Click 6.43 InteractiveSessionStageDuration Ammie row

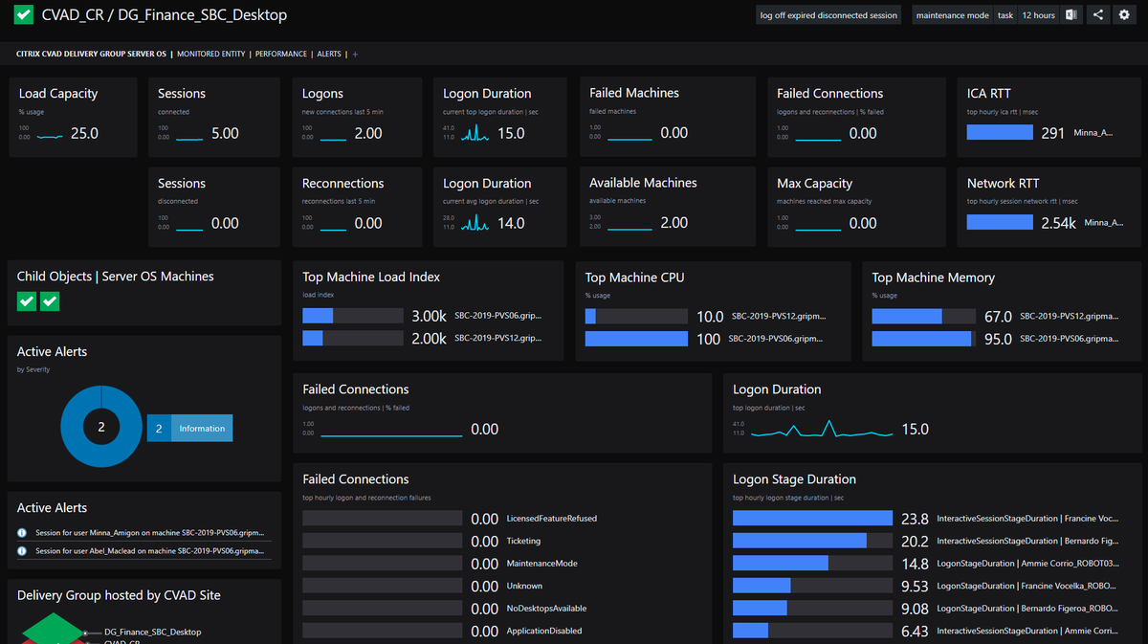[925, 631]
